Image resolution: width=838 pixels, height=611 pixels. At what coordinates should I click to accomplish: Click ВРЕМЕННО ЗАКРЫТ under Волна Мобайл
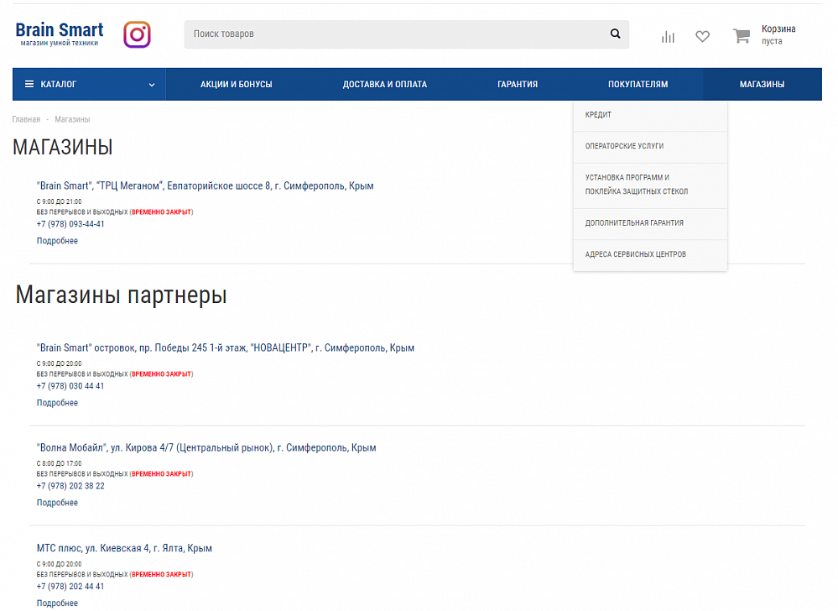[x=161, y=474]
